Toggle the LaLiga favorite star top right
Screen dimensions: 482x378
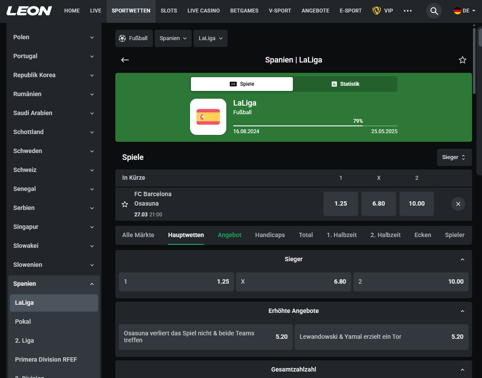coord(462,60)
